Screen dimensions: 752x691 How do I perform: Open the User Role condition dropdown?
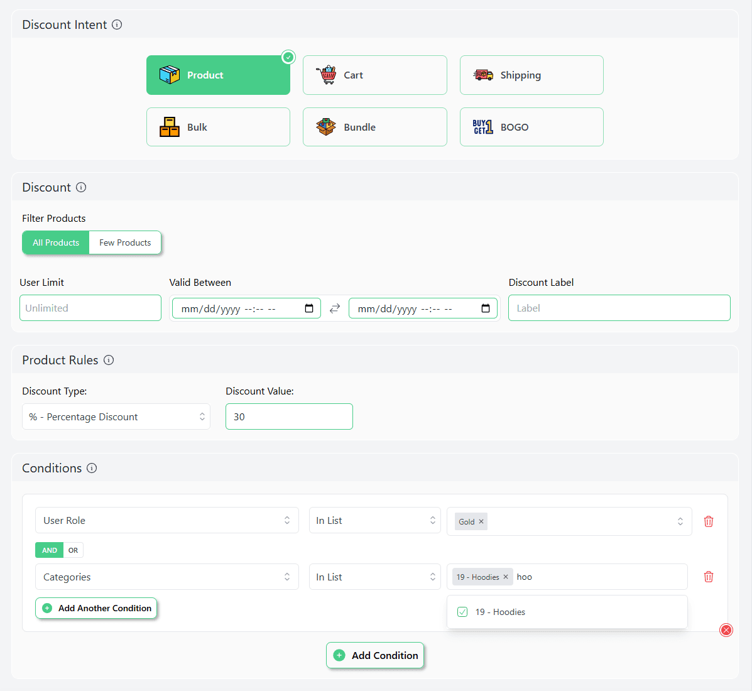[x=167, y=520]
